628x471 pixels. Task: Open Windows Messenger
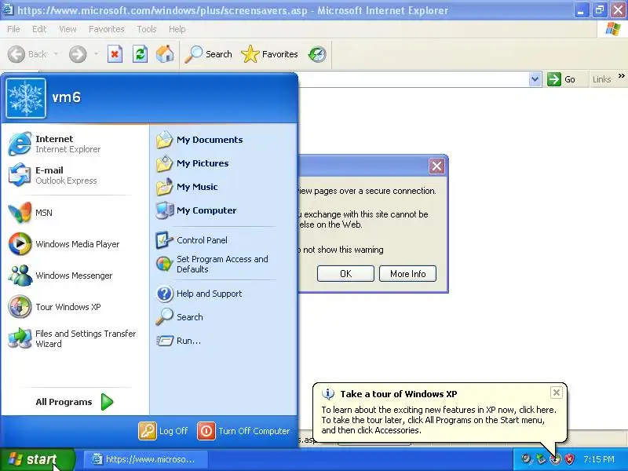[x=75, y=276]
